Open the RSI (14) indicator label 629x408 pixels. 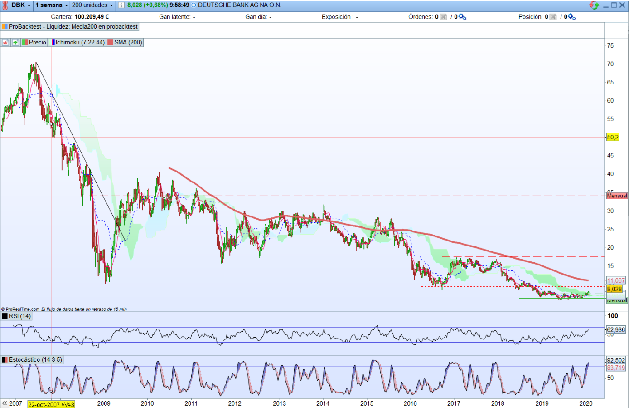pos(16,316)
